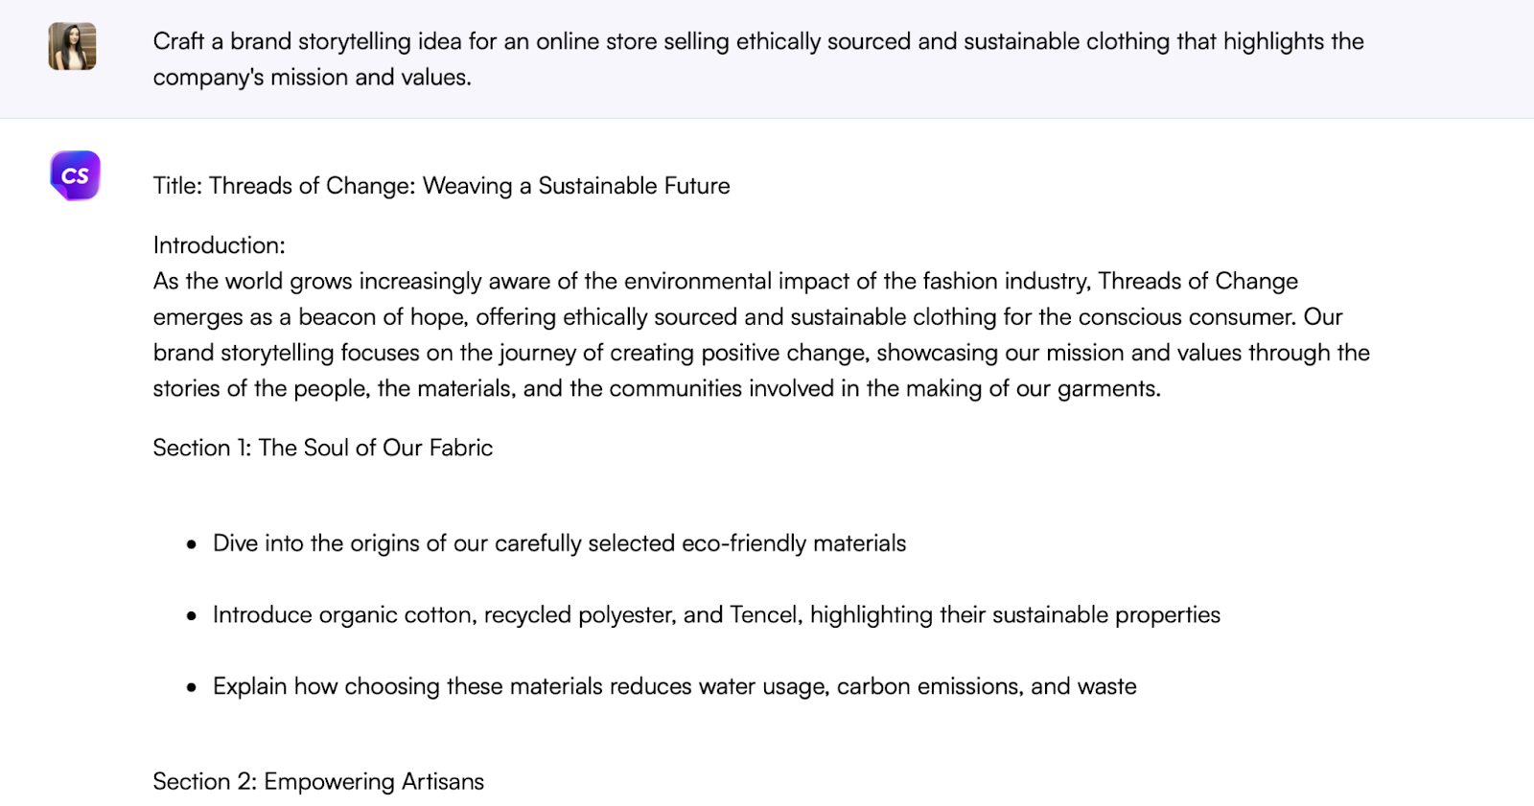Select the 'Title: Threads of Change' line
Image resolution: width=1534 pixels, height=806 pixels.
(x=441, y=186)
